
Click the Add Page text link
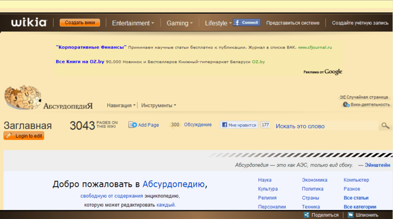pos(148,125)
